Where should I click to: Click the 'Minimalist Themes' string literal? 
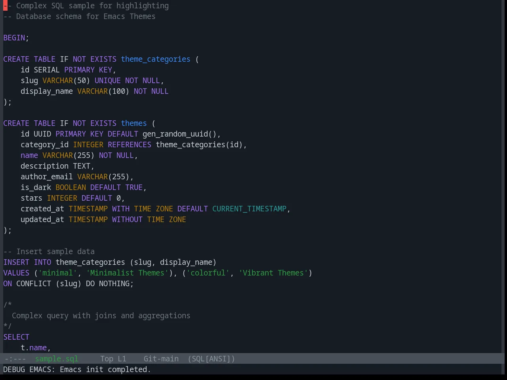click(x=127, y=273)
